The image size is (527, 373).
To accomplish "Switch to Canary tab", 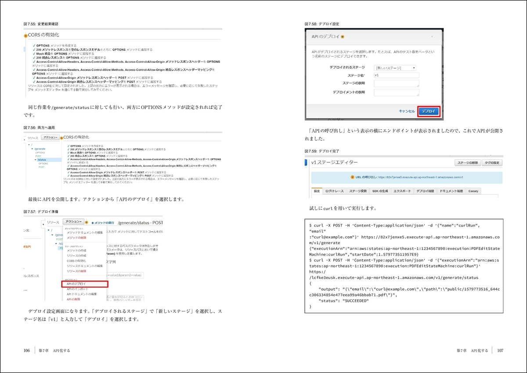I will coord(473,191).
